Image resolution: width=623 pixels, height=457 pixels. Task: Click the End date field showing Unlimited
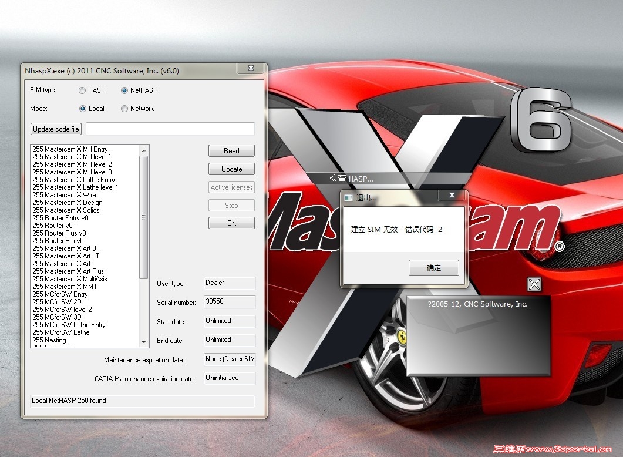(x=230, y=340)
